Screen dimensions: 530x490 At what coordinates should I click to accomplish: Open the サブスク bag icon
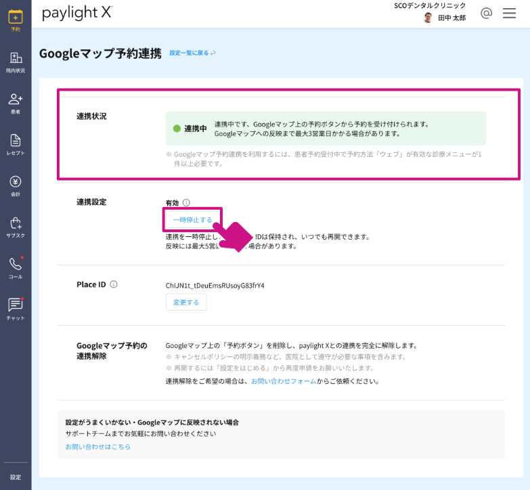coord(16,223)
